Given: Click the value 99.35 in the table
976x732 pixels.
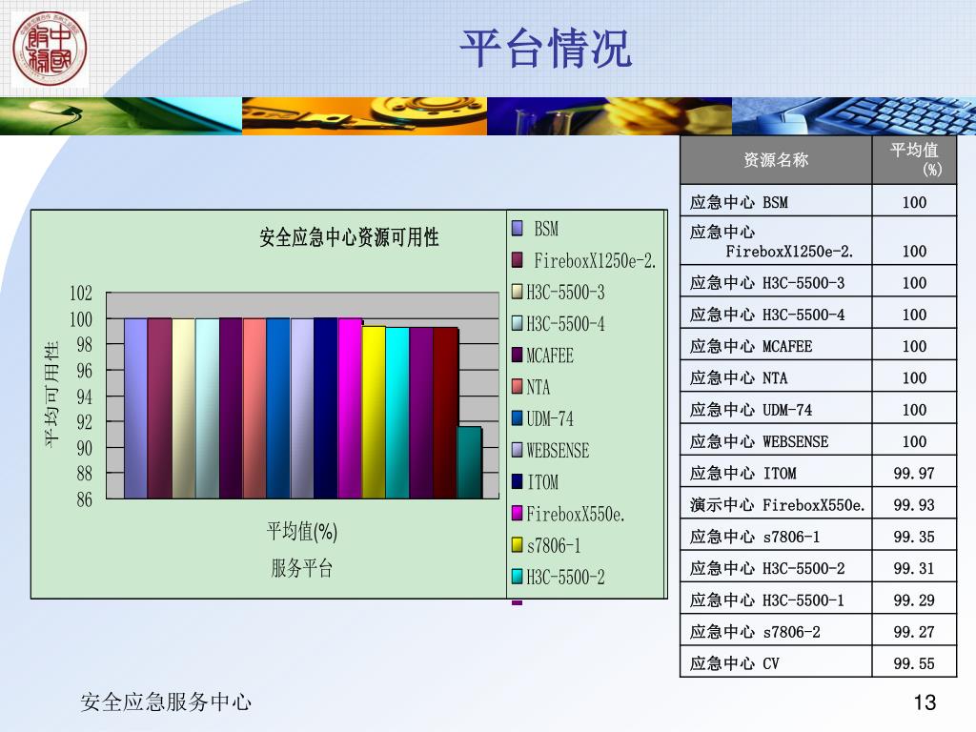Looking at the screenshot, I should [914, 538].
